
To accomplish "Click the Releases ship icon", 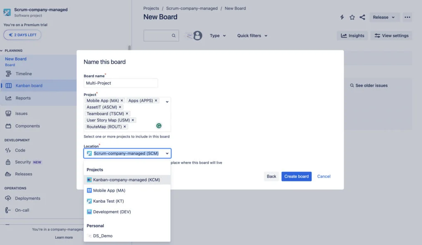I will pos(8,174).
